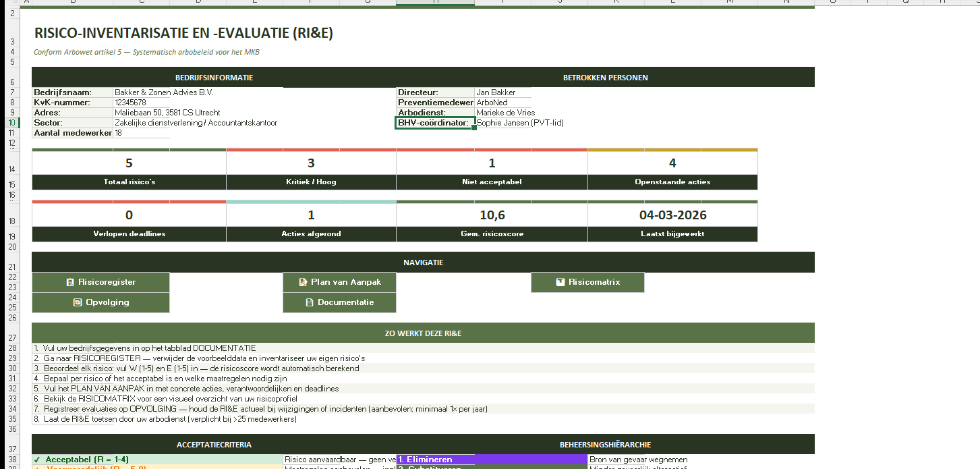Select the Directeur name Jan Bakker
The height and width of the screenshot is (469, 980).
click(x=496, y=92)
